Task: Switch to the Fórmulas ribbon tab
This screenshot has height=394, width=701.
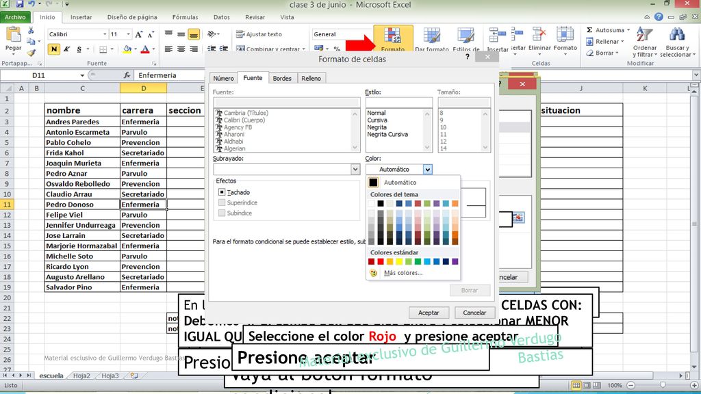Action: pos(185,17)
